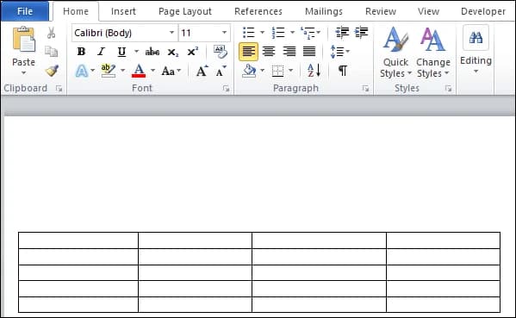
Task: Sort text with the A-Z icon
Action: click(x=314, y=71)
